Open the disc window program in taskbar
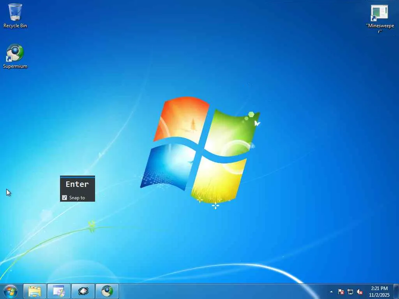The image size is (399, 299). tap(59, 291)
